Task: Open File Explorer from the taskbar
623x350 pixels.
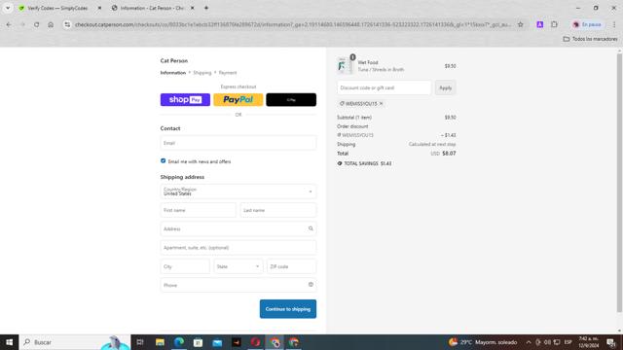Action: [x=160, y=342]
